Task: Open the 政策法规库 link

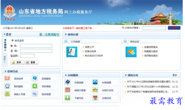Action: click(x=90, y=51)
